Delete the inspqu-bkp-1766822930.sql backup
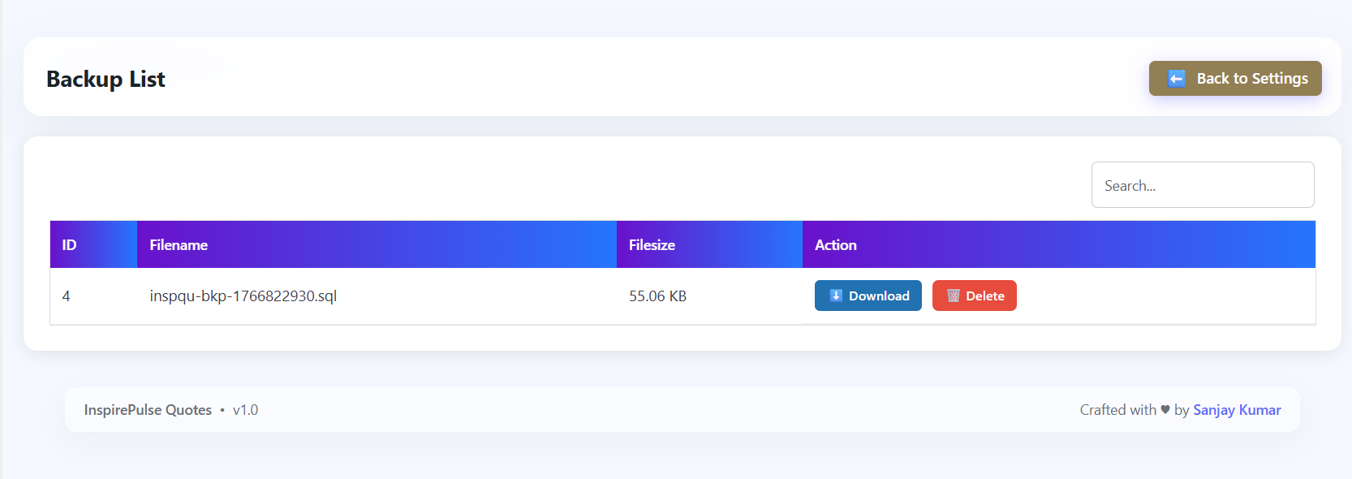The image size is (1352, 479). 974,296
